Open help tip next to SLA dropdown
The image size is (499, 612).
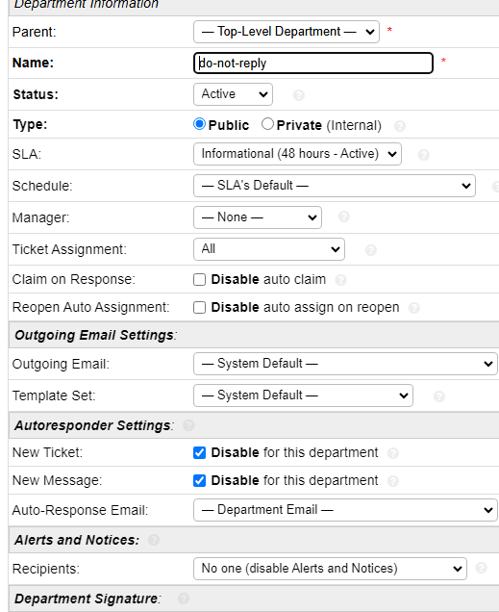423,155
